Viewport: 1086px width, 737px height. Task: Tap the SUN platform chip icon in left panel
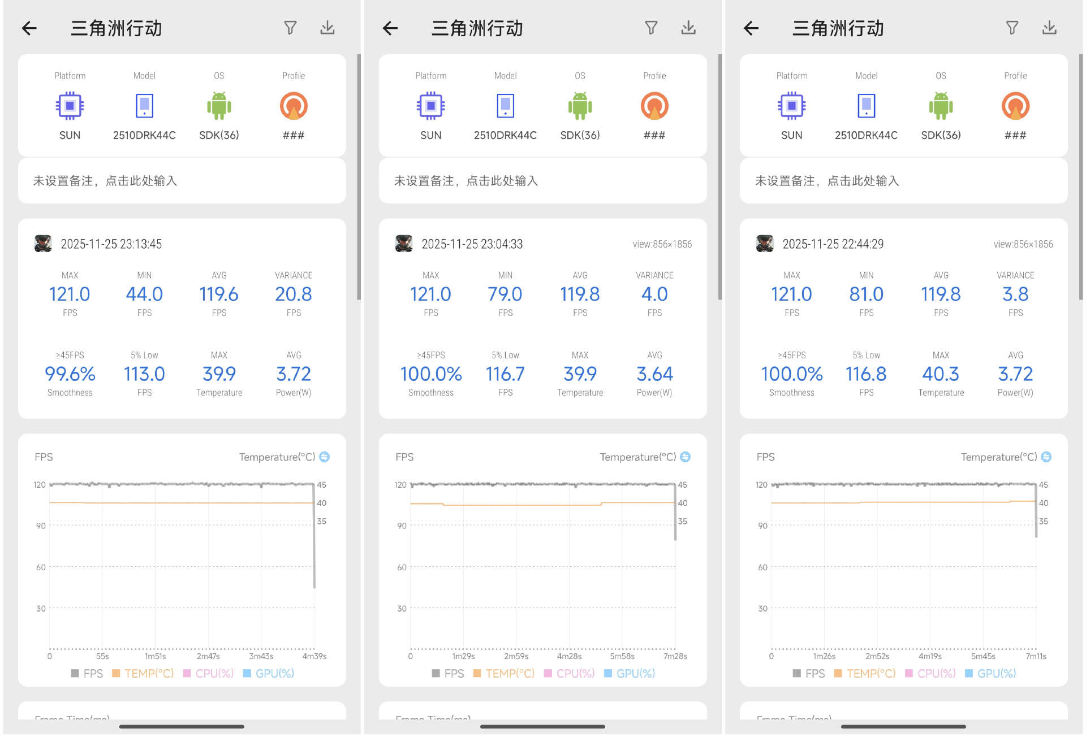70,106
